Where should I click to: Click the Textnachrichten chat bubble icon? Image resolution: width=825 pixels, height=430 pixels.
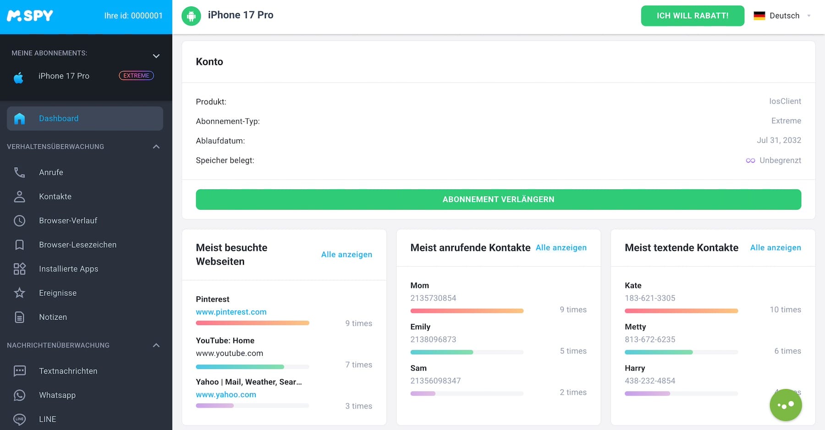pyautogui.click(x=19, y=371)
